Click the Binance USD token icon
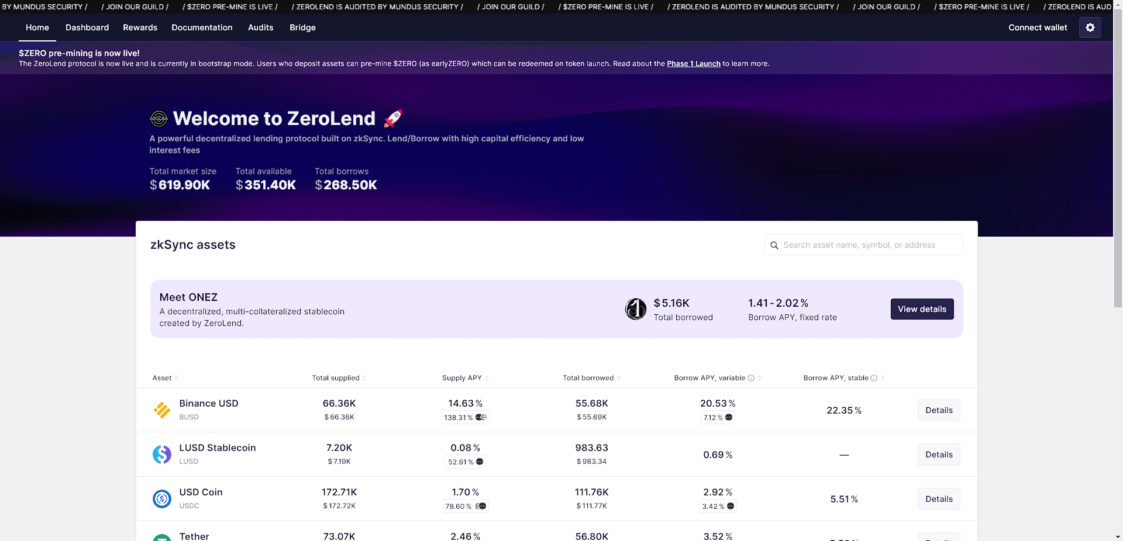1123x541 pixels. [x=162, y=410]
